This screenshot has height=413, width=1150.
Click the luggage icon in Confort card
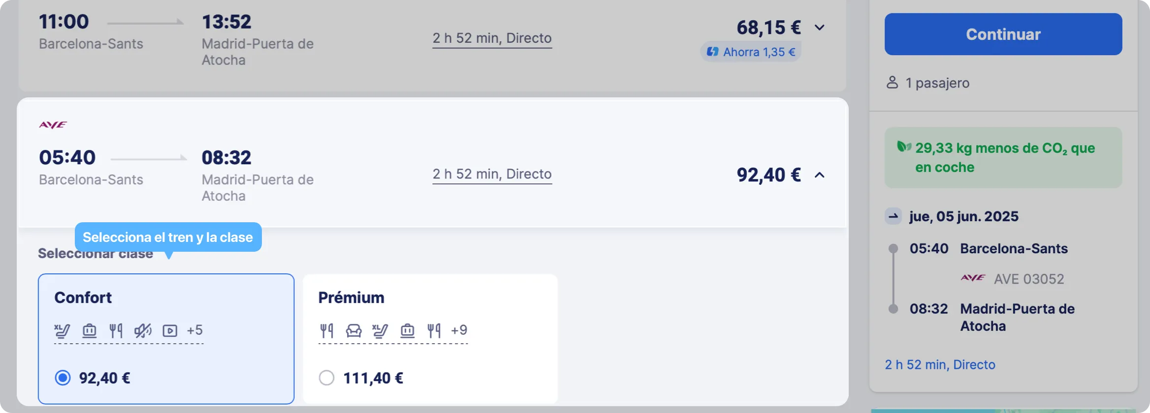(x=89, y=330)
